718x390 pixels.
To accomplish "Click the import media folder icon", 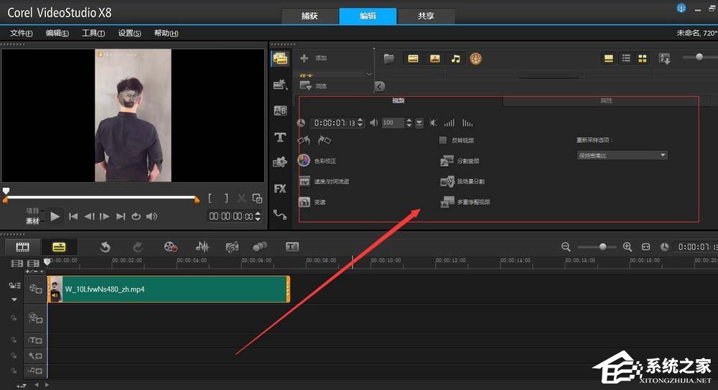I will [x=388, y=58].
